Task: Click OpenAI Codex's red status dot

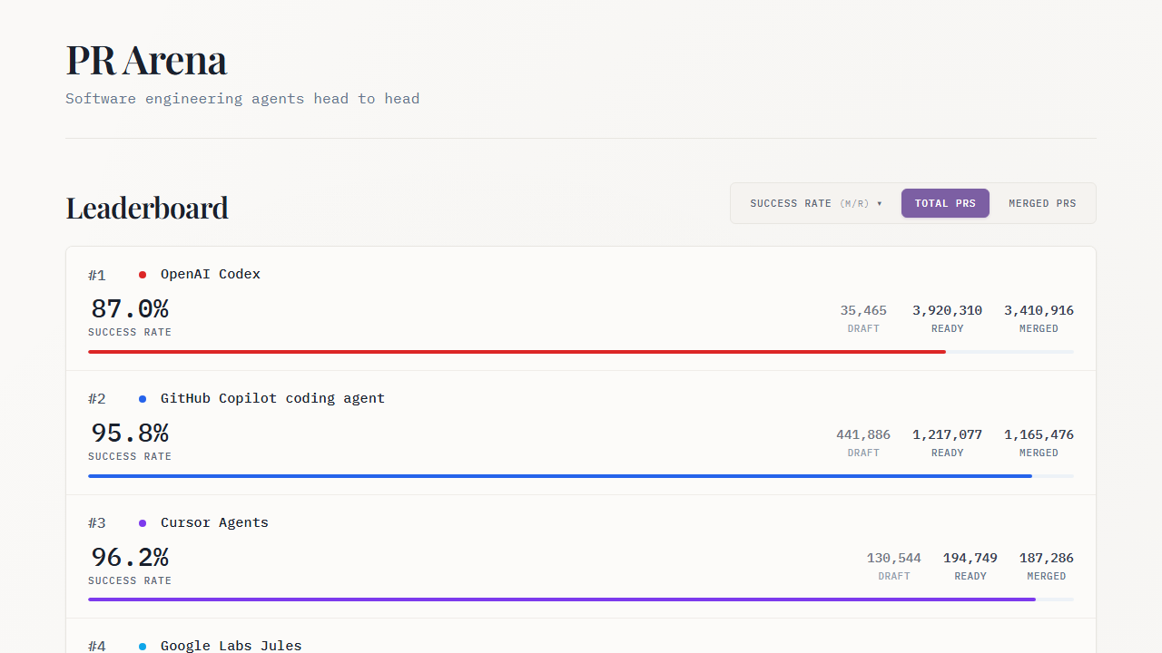Action: (x=142, y=274)
